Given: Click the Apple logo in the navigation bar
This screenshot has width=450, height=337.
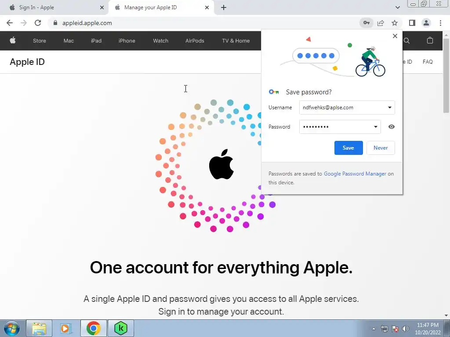Looking at the screenshot, I should click(x=13, y=40).
